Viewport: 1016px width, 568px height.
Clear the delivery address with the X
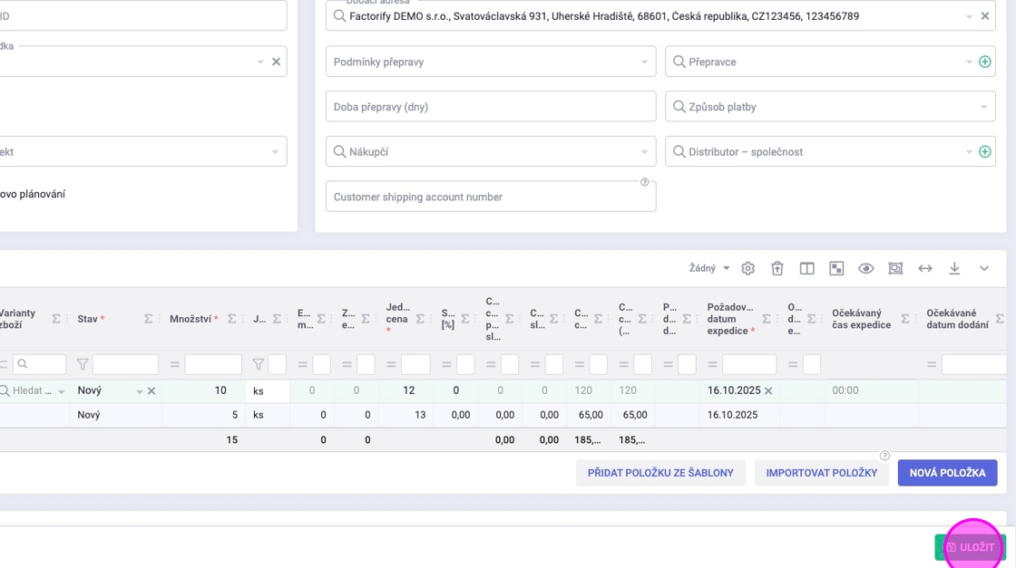(x=985, y=16)
